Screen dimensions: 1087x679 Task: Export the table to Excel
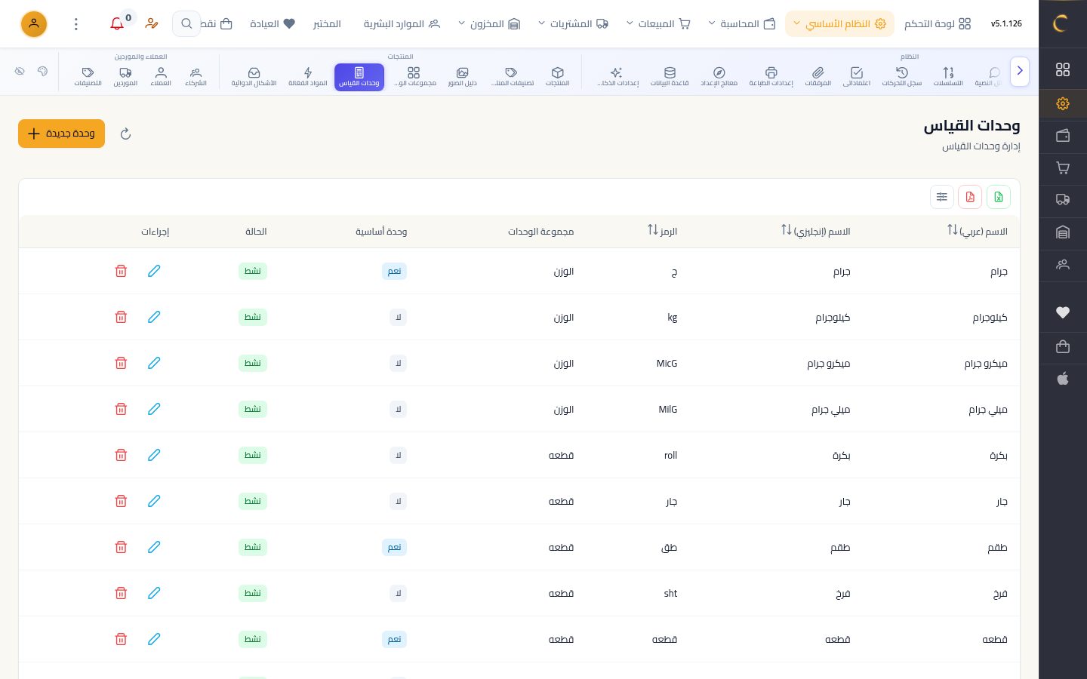tap(998, 197)
